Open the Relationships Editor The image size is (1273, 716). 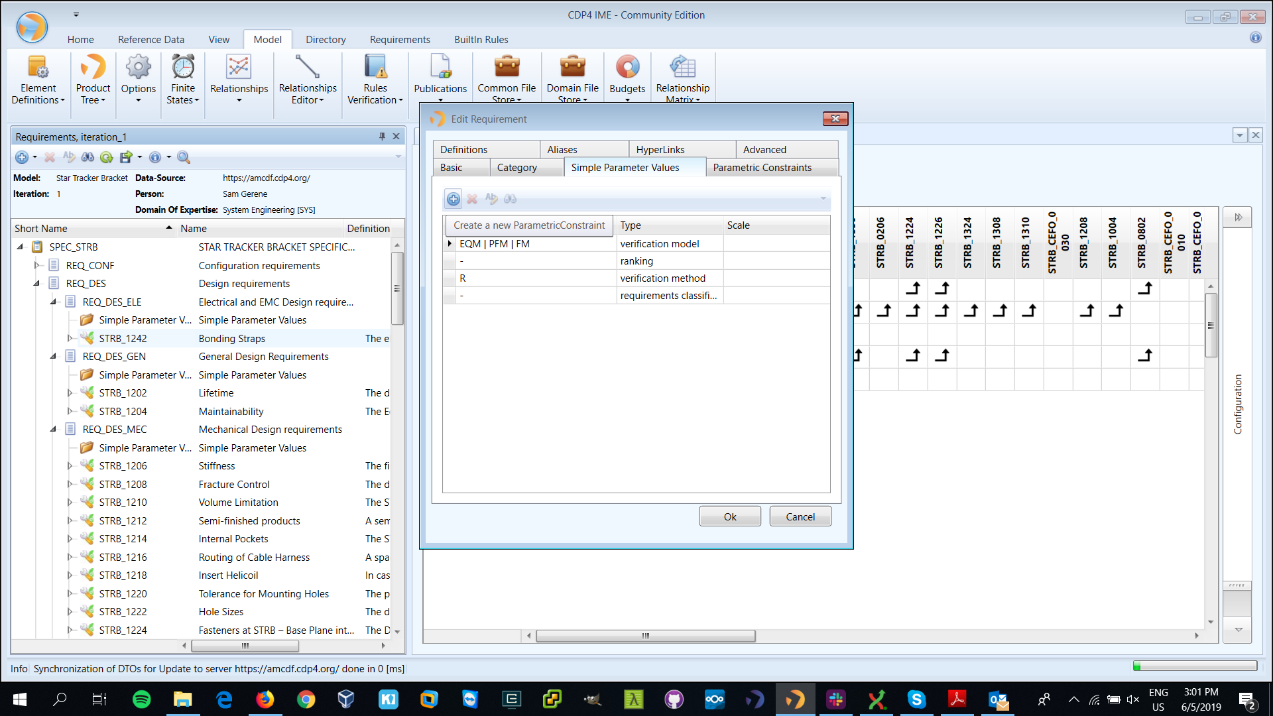[x=307, y=78]
